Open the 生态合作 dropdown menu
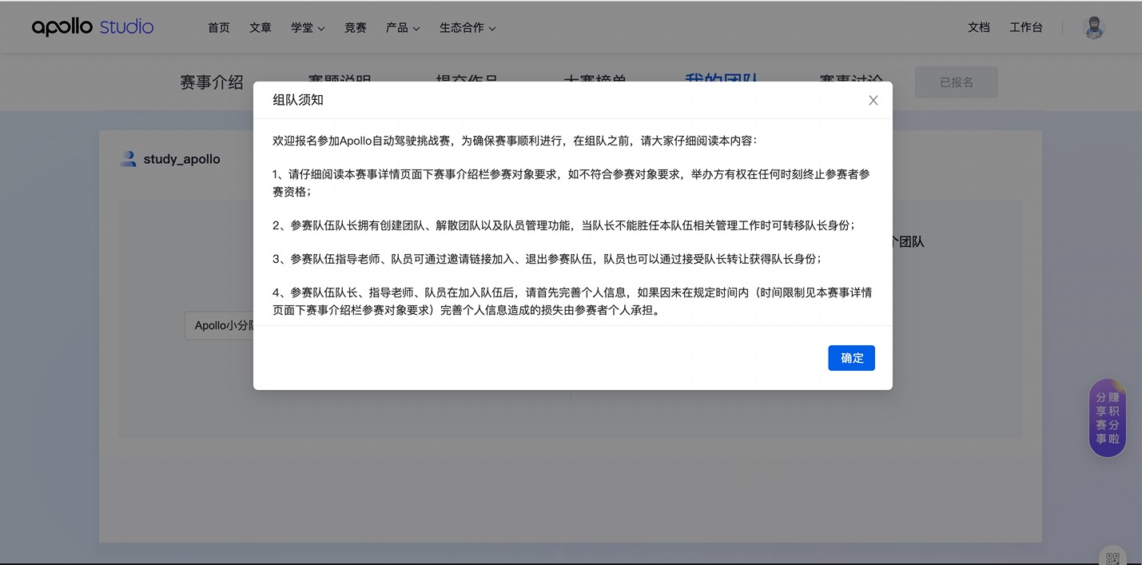 pyautogui.click(x=468, y=28)
